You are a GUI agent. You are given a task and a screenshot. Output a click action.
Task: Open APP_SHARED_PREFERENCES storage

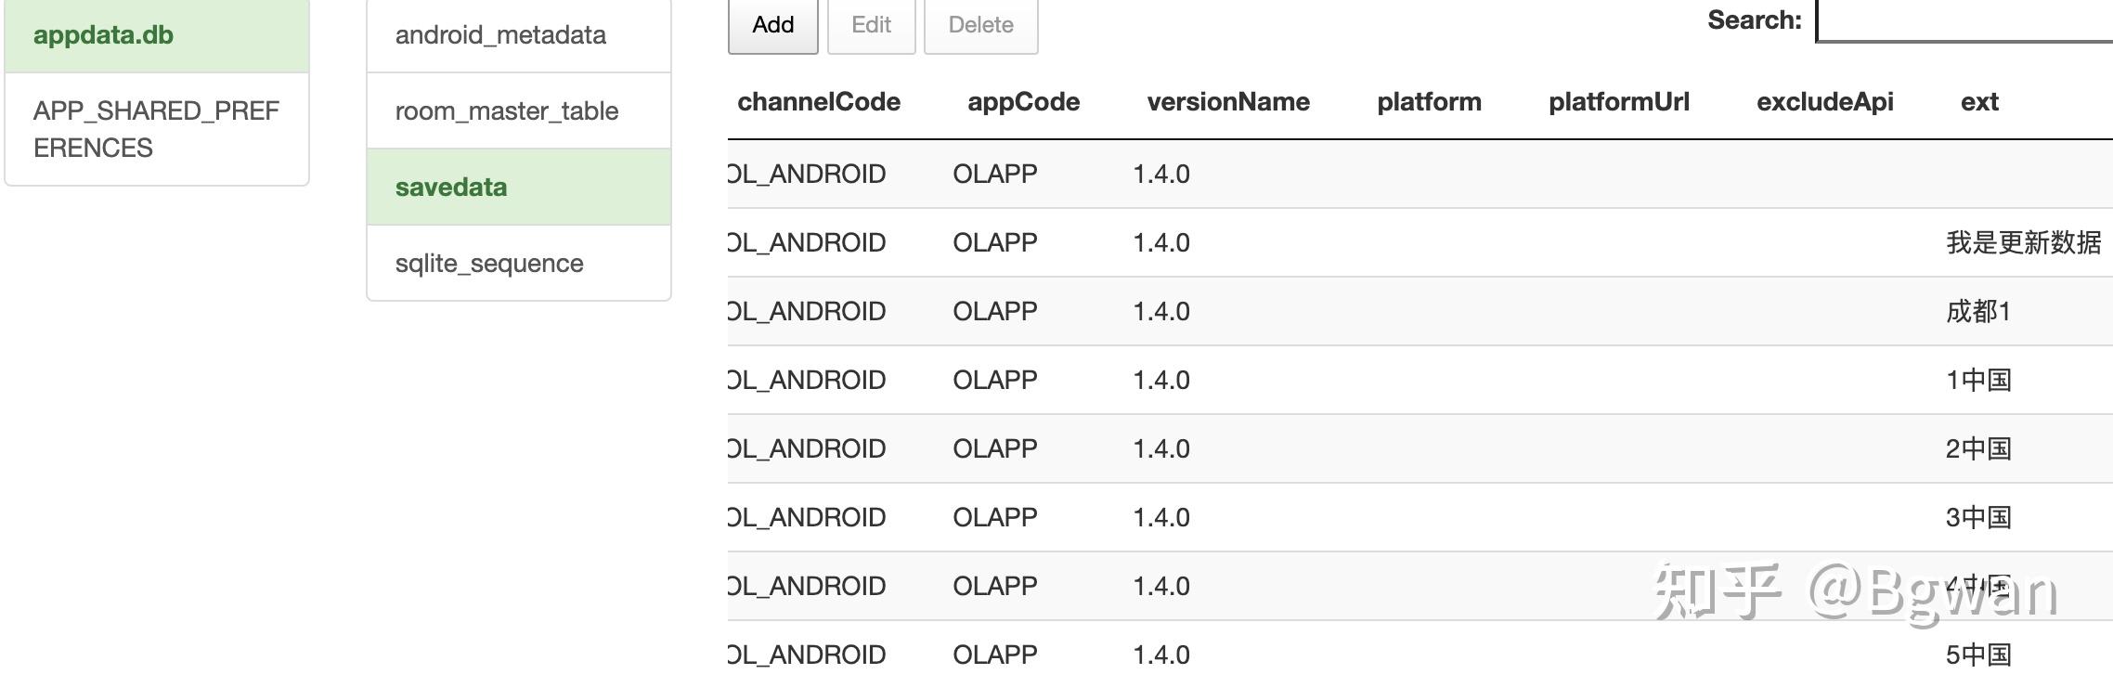(156, 127)
